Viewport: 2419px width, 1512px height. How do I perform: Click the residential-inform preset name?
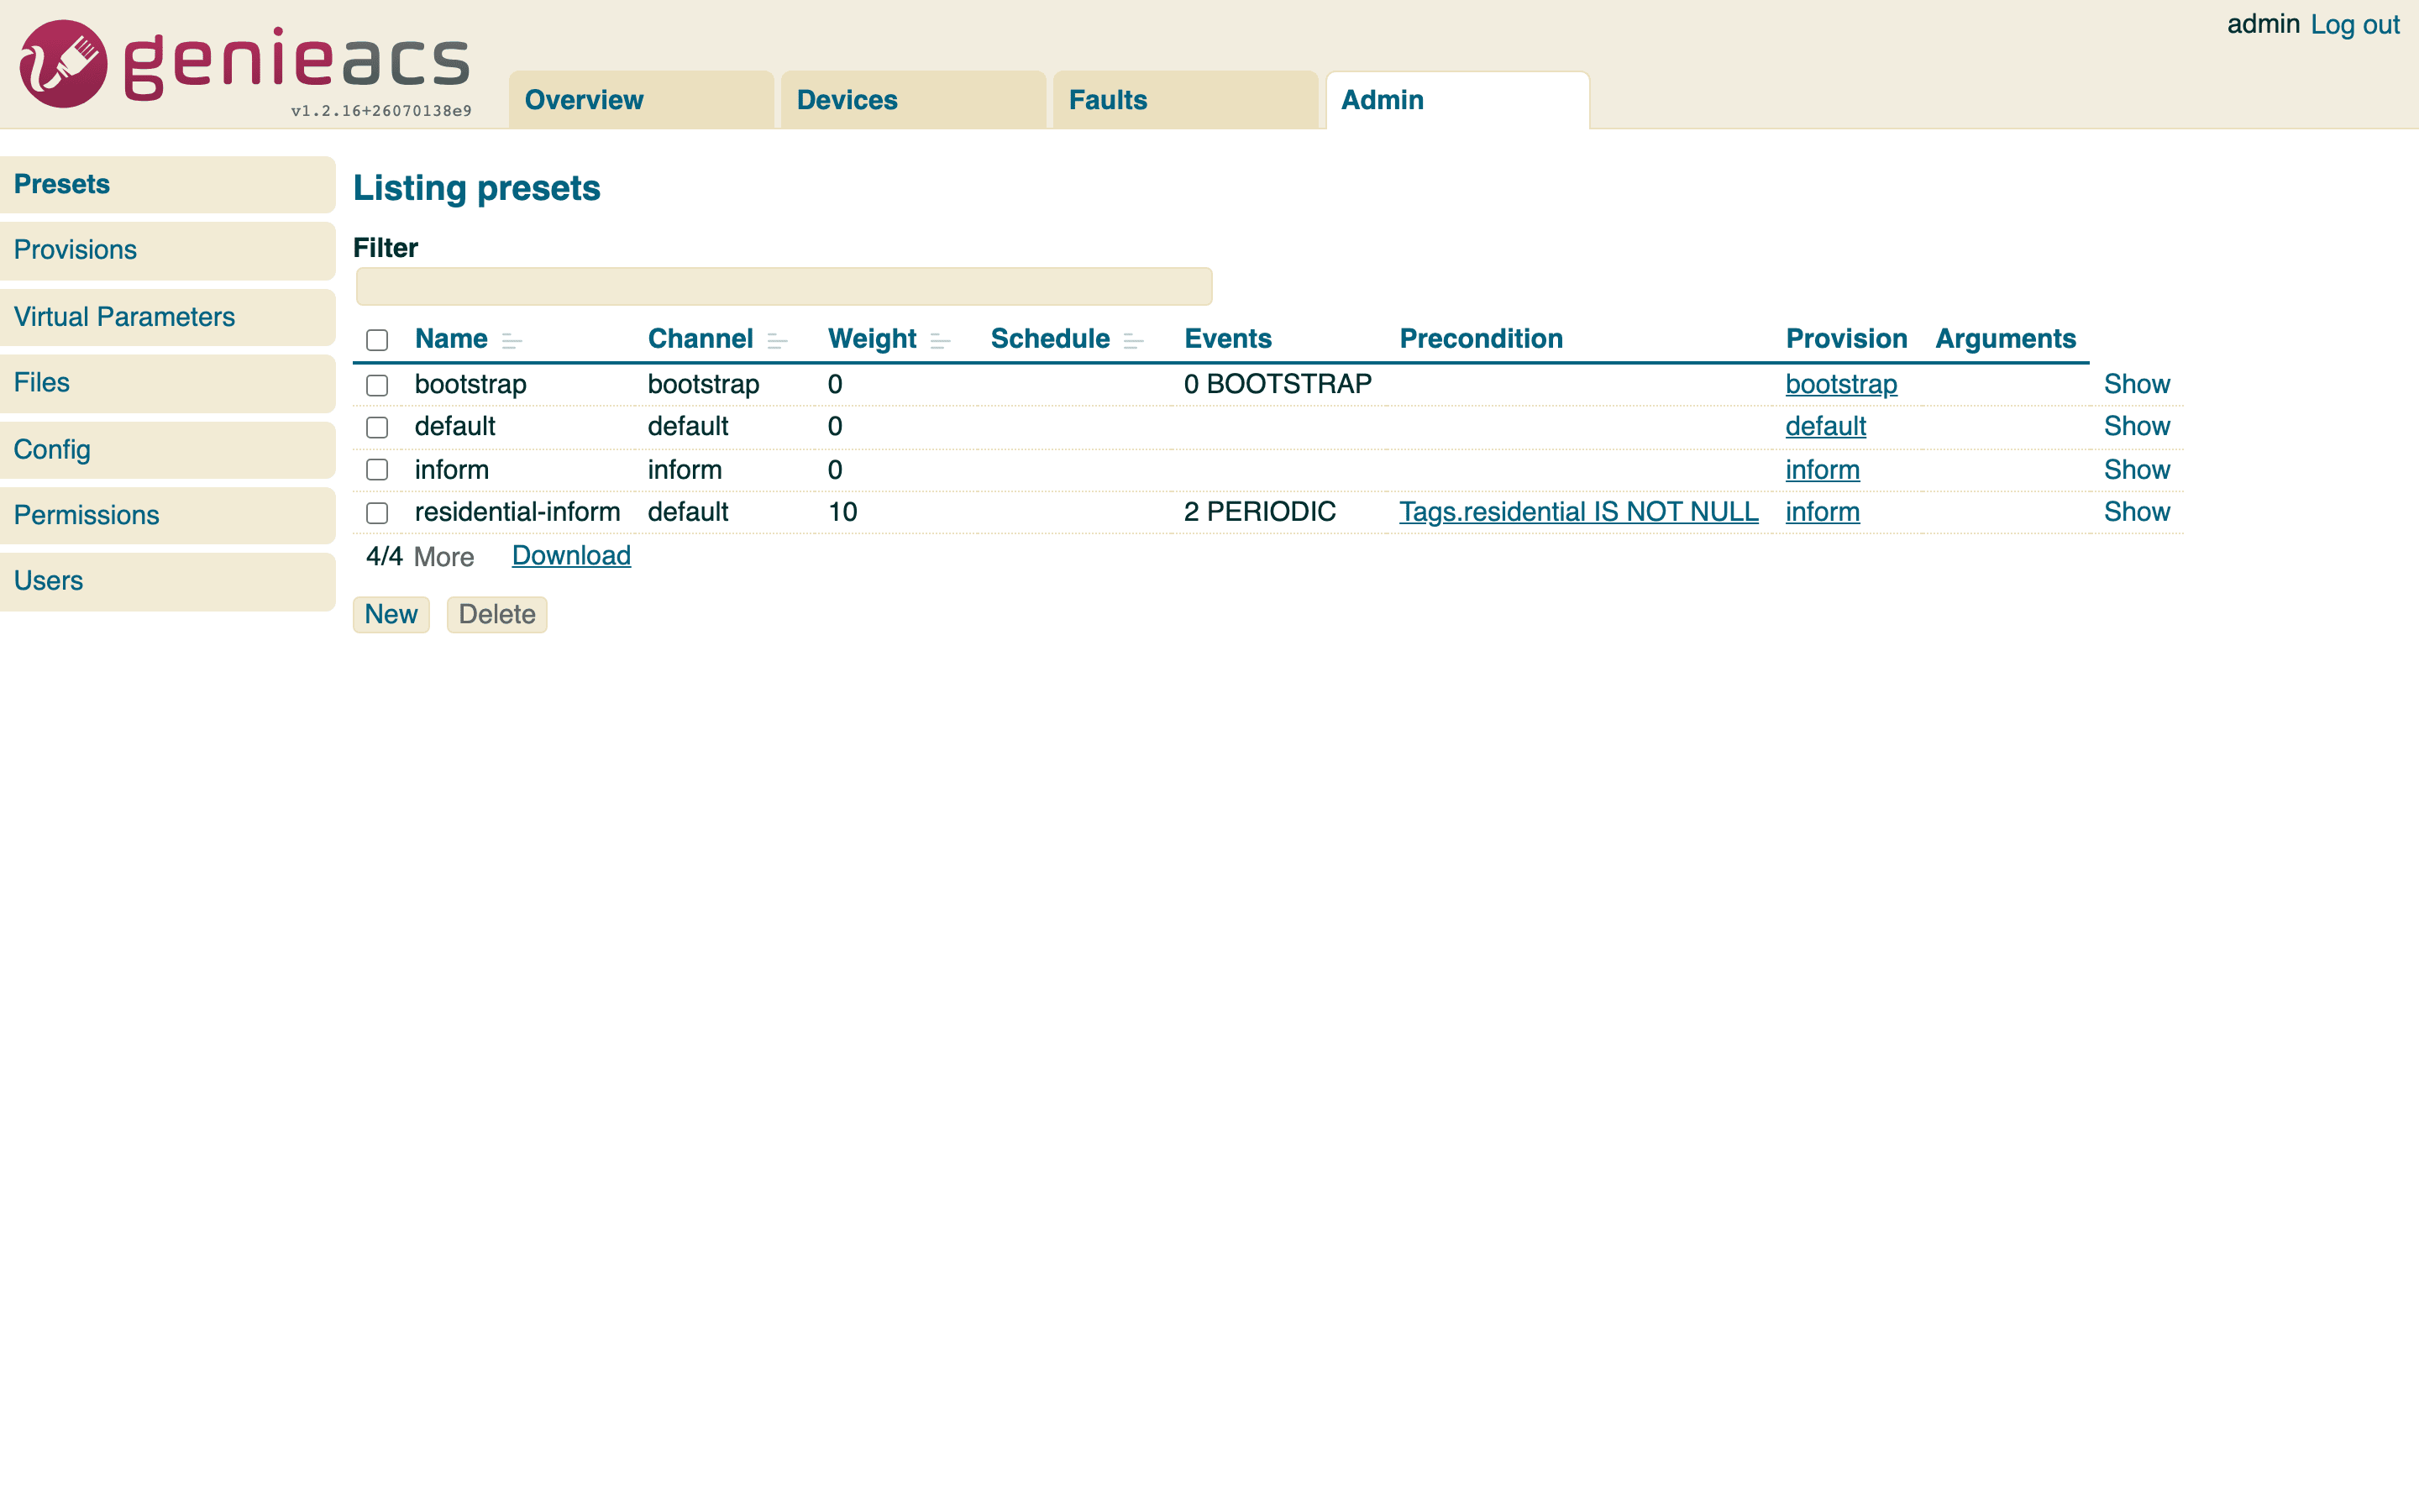517,512
